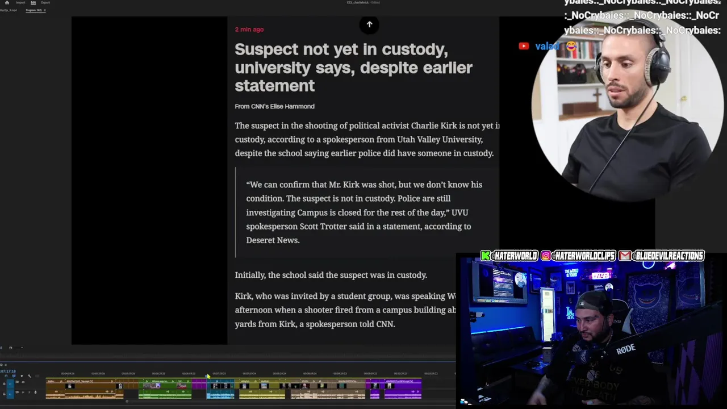This screenshot has width=727, height=409.
Task: Select the purple audio clip on A1
Action: click(403, 394)
